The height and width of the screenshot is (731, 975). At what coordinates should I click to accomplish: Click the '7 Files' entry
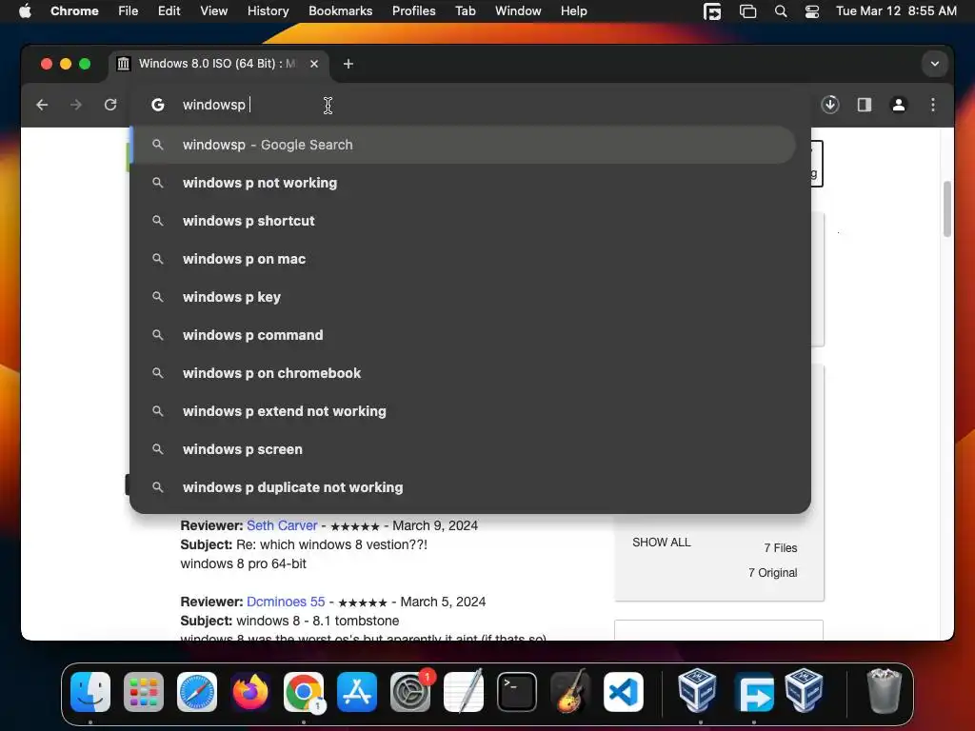781,548
